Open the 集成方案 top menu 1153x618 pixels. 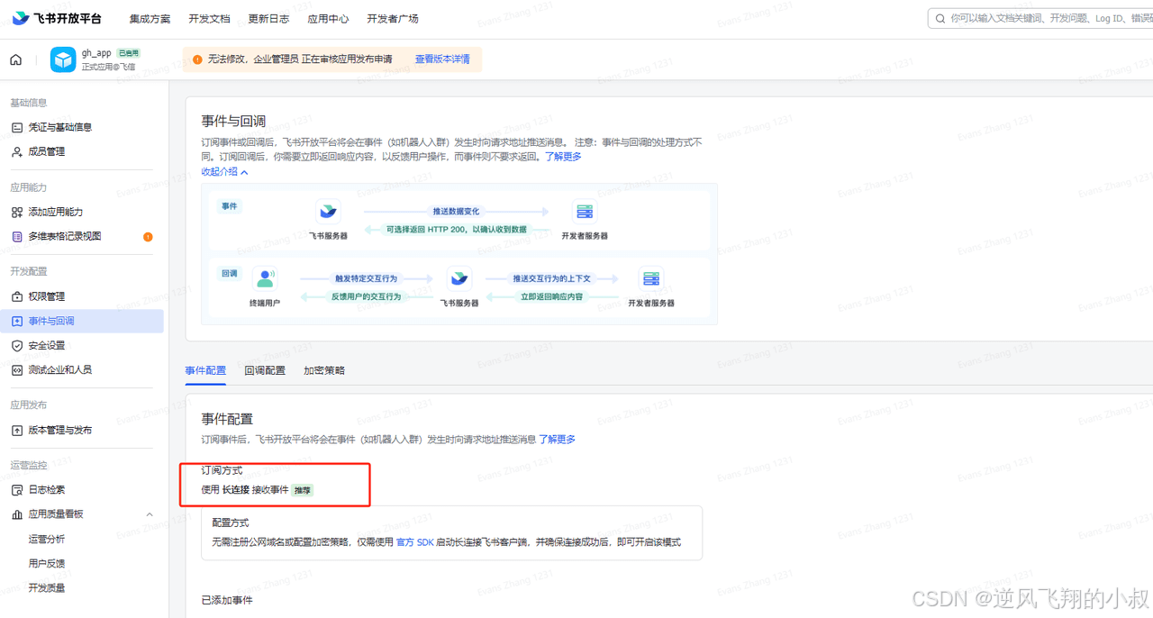coord(150,19)
